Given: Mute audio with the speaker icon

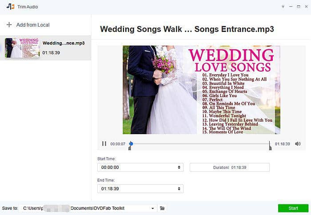Looking at the screenshot, I should [x=298, y=144].
